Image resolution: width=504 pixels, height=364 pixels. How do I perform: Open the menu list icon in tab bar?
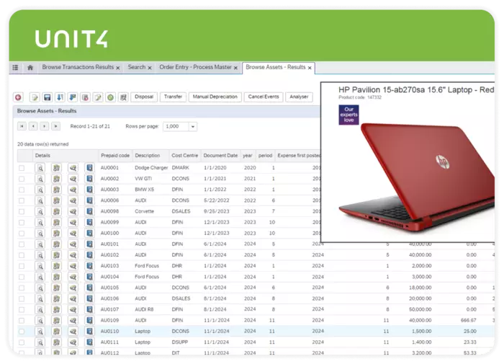point(15,68)
